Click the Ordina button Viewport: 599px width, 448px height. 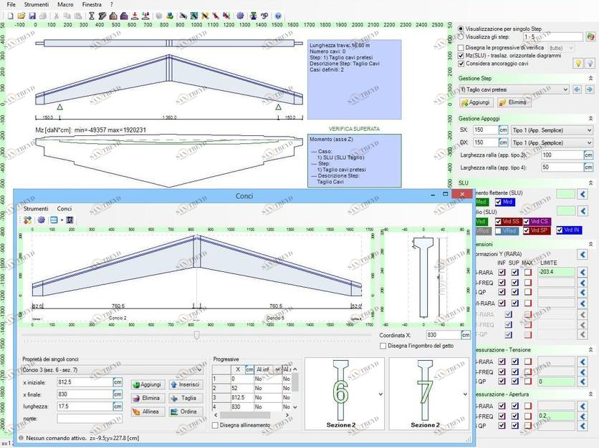[x=183, y=412]
